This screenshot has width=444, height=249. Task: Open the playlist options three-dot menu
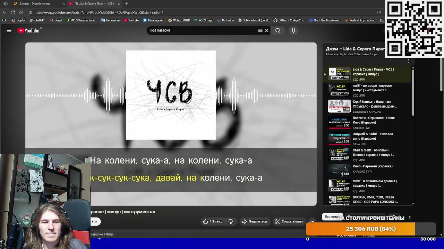409,61
